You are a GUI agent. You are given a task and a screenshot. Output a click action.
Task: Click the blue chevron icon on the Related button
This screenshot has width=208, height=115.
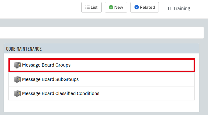136,7
